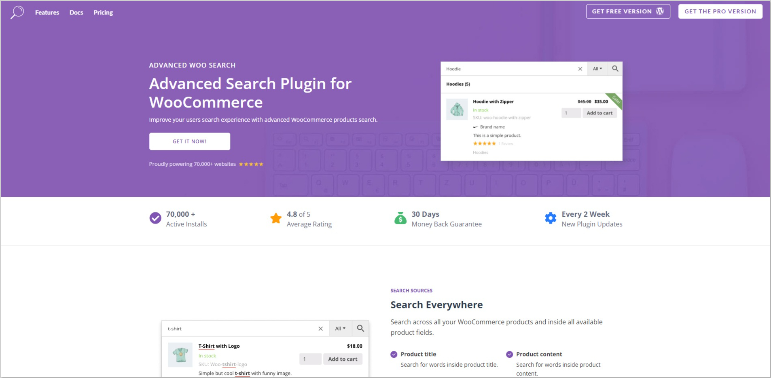Screen dimensions: 771x378
Task: Click the search magnifier in t-shirt demo
Action: 360,329
